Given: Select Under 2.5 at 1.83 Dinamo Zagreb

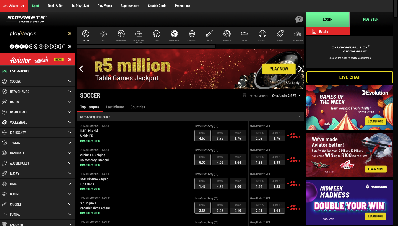Looking at the screenshot, I should tap(277, 184).
